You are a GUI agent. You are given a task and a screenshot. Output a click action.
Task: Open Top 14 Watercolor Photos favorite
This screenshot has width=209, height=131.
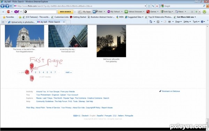159,17
